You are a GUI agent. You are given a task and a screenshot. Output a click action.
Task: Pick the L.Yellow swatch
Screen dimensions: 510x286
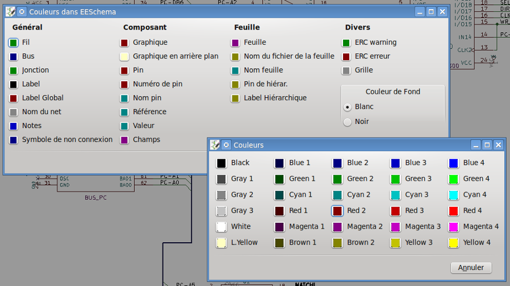tap(221, 243)
